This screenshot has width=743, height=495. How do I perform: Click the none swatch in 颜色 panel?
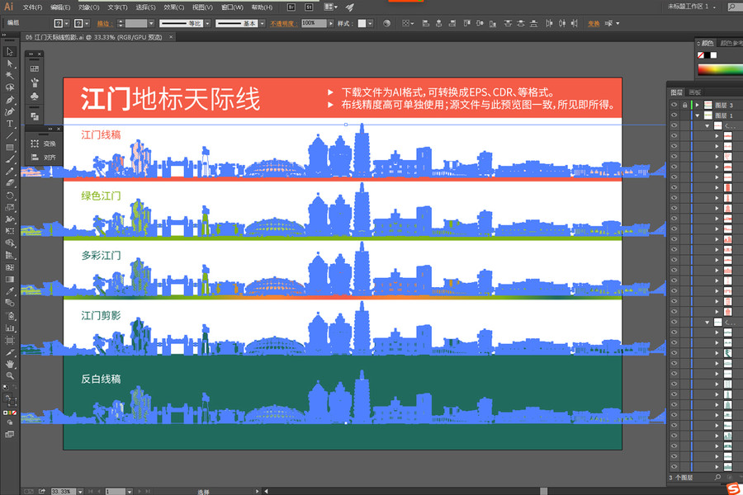click(701, 55)
